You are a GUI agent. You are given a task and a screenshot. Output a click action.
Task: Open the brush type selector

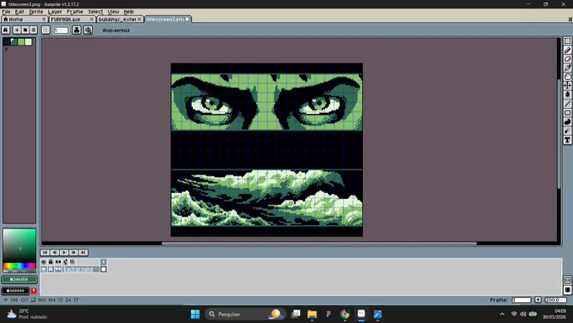click(x=46, y=30)
